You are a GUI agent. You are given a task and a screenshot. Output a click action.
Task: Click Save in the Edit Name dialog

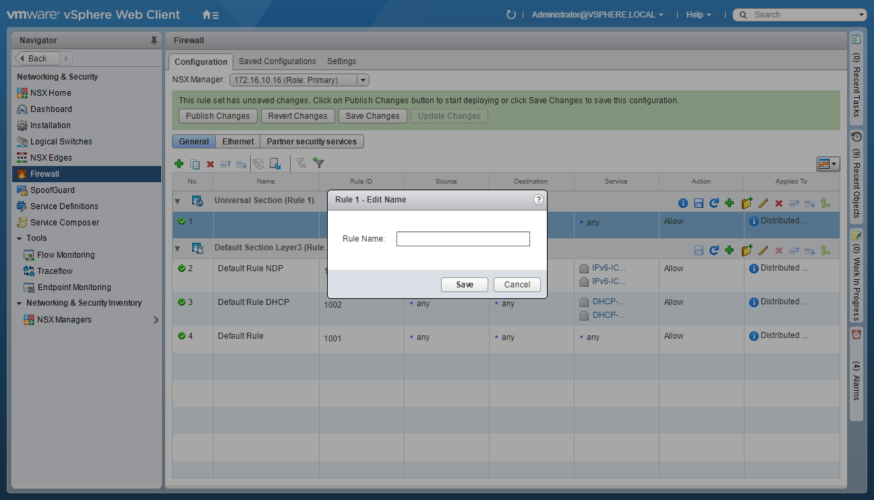click(x=464, y=285)
